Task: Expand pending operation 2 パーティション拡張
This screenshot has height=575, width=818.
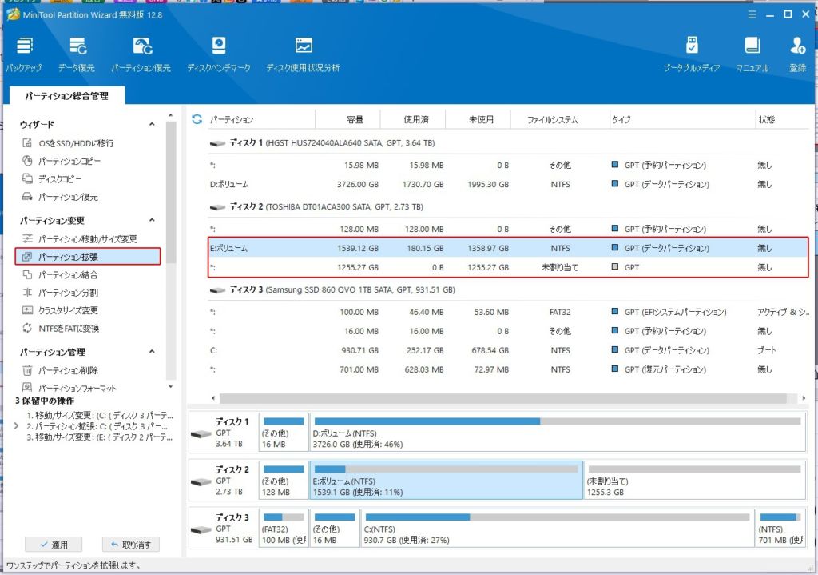Action: [x=18, y=426]
